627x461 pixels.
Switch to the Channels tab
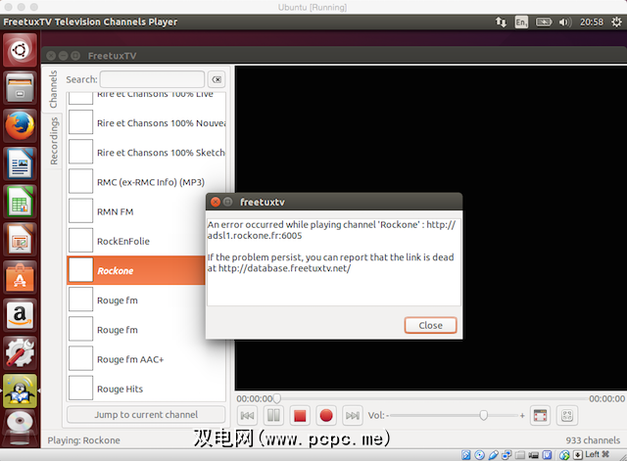tap(53, 89)
